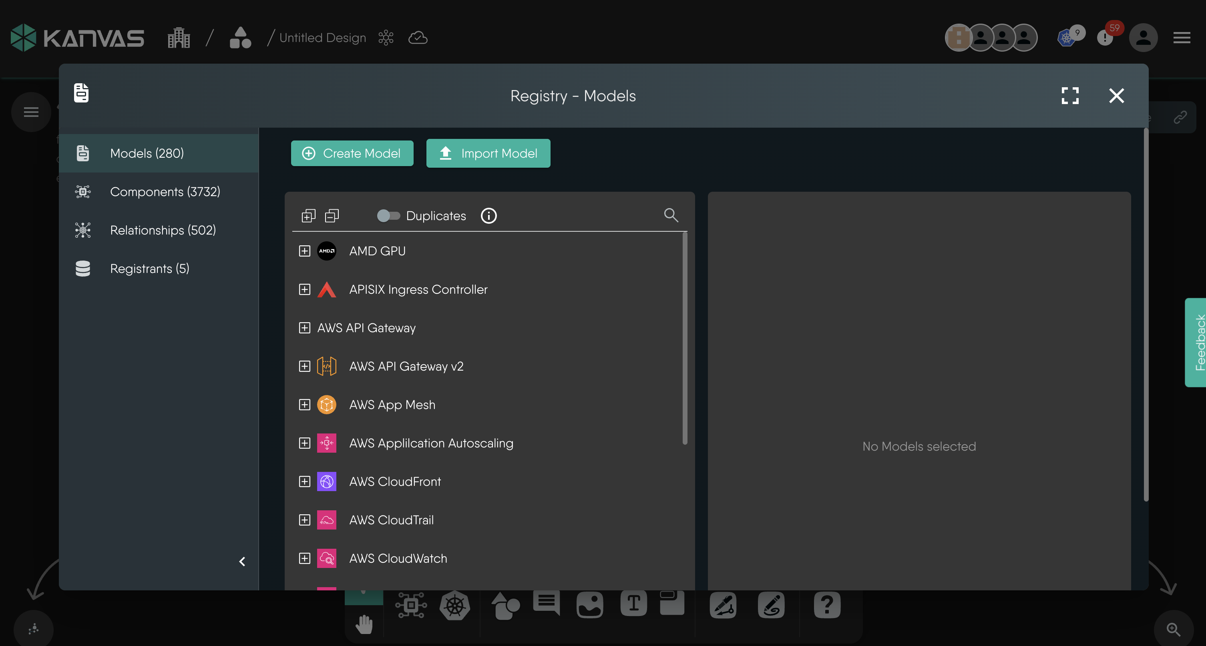Screen dimensions: 1206x646
Task: Select the Registrants (5) tab
Action: click(149, 268)
